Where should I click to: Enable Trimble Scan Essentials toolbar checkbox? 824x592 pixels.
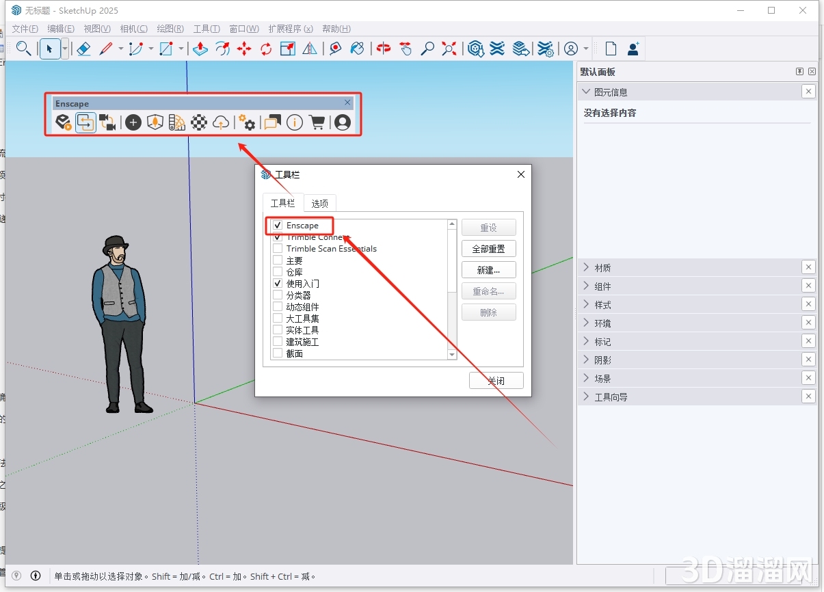(278, 248)
